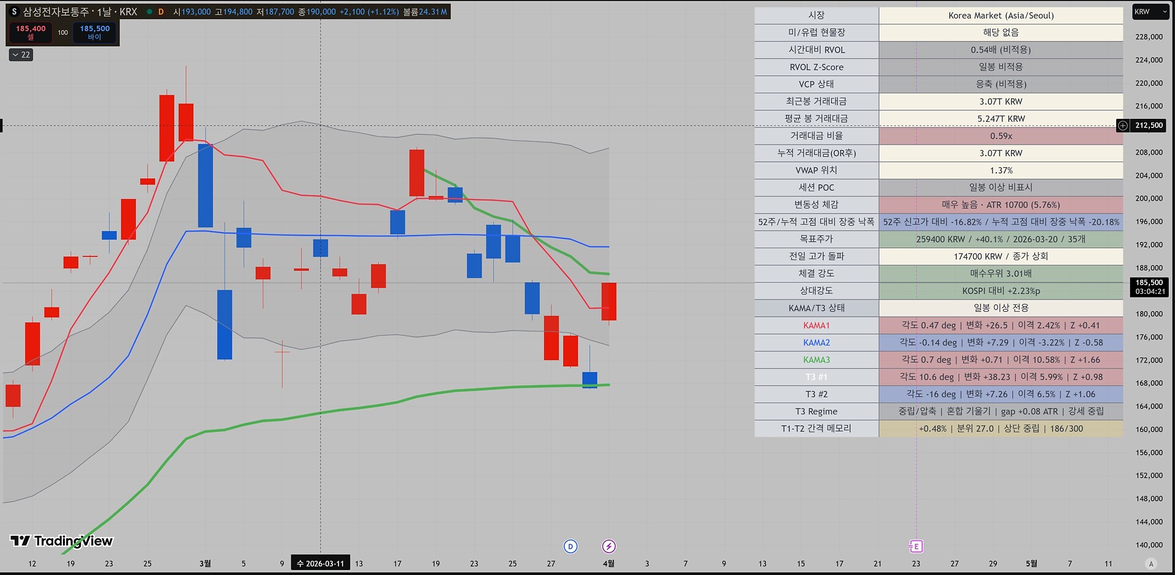Click the blue 'KAMA2' row label
The height and width of the screenshot is (575, 1175).
tap(816, 342)
